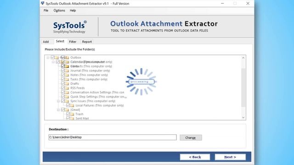Switch to the Add tab

tap(46, 42)
